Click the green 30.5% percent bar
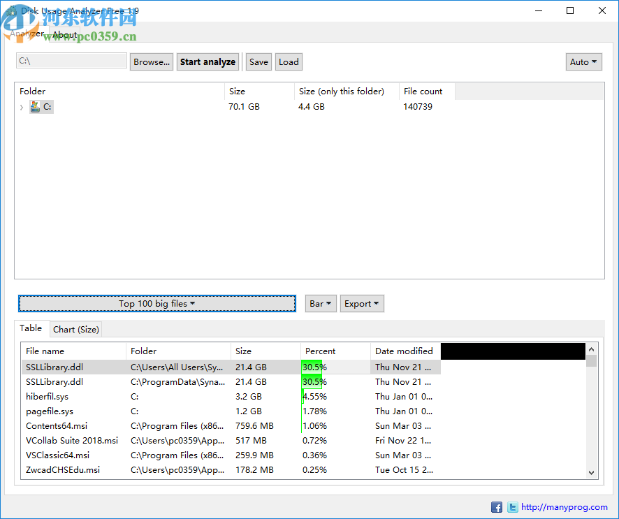Screen dimensions: 619x519 click(312, 367)
